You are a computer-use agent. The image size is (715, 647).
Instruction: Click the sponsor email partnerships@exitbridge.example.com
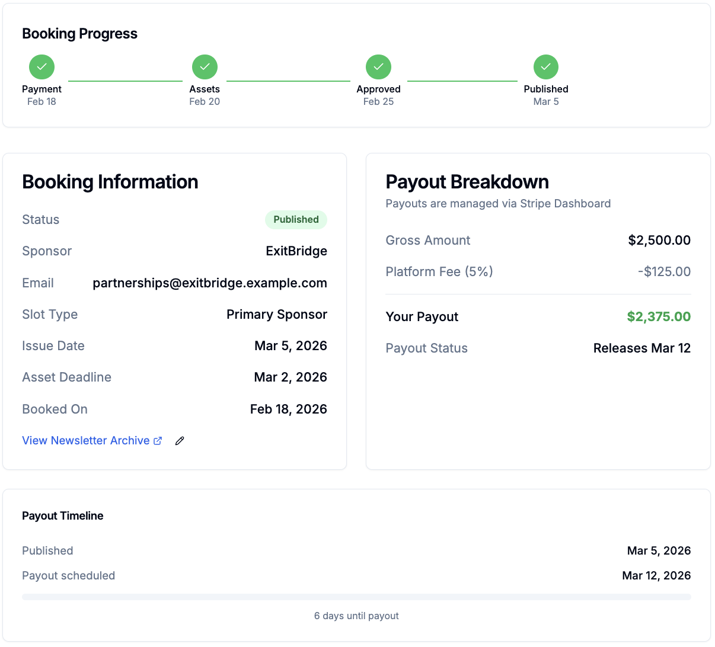click(210, 283)
